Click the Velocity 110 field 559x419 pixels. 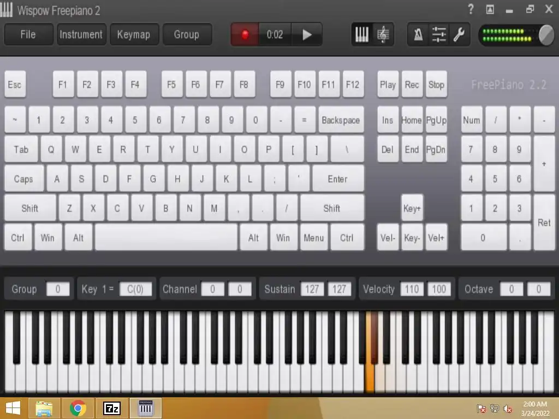(412, 289)
